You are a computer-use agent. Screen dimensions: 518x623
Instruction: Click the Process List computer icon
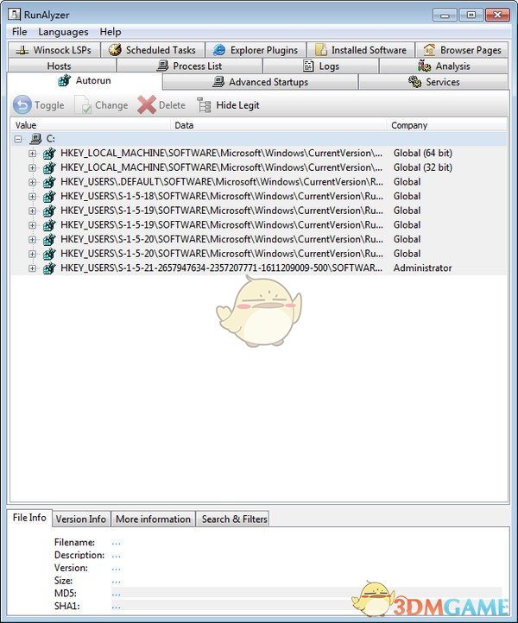tap(162, 66)
